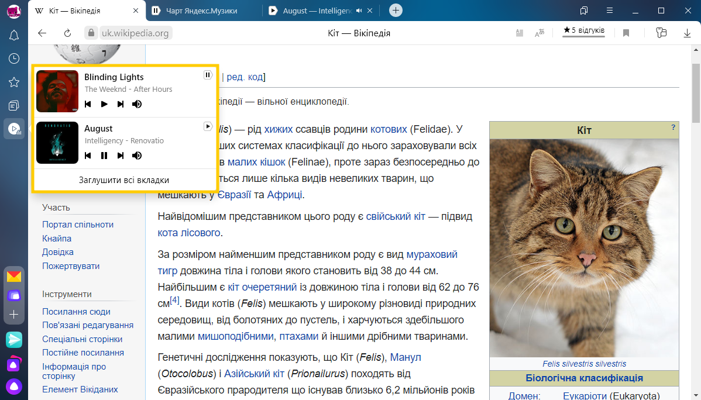Close the August — Intelligency tab
701x400 pixels.
point(370,11)
